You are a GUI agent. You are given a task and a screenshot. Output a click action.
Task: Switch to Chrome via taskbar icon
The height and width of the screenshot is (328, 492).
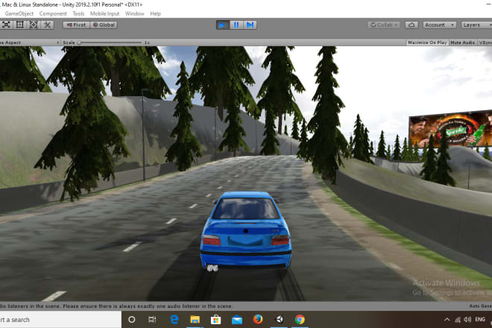click(x=300, y=320)
